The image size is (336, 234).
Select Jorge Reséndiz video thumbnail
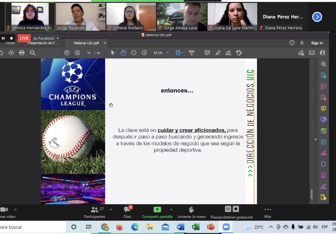pos(81,17)
